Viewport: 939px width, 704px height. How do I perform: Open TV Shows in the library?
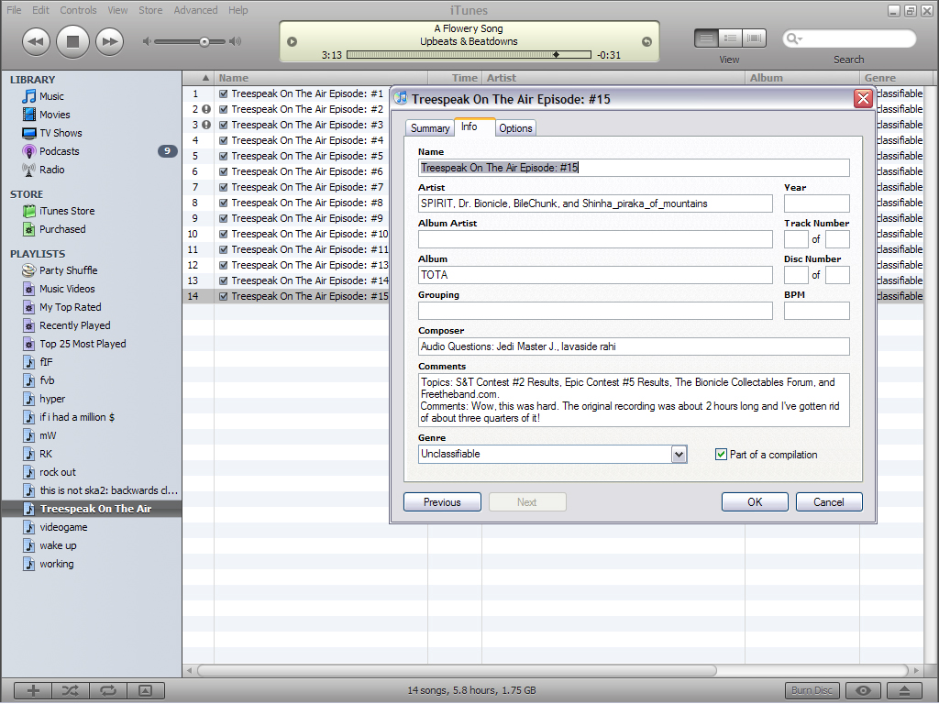click(x=61, y=133)
